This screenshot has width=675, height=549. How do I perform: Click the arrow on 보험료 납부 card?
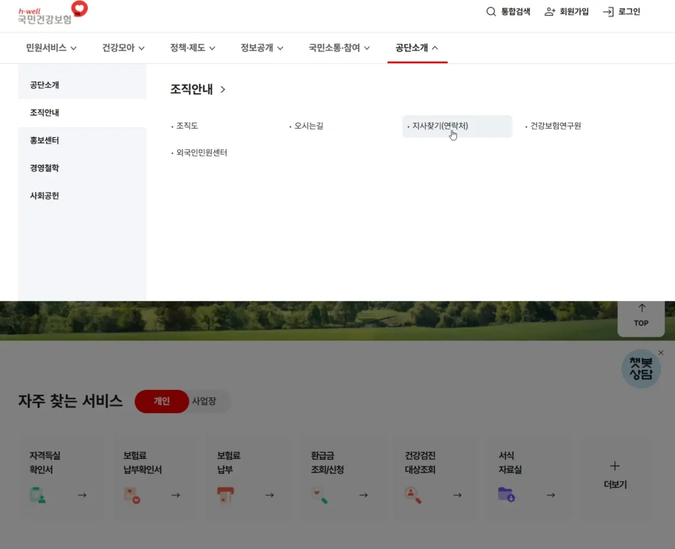point(270,495)
